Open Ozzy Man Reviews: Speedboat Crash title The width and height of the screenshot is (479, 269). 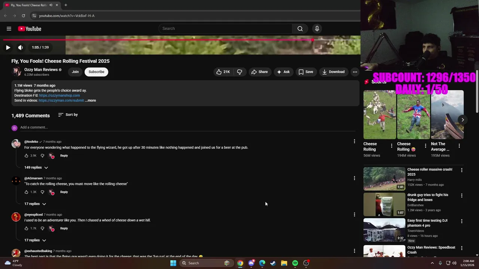point(431,250)
